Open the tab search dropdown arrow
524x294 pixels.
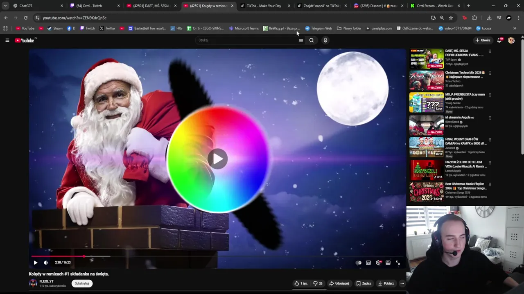pos(5,6)
